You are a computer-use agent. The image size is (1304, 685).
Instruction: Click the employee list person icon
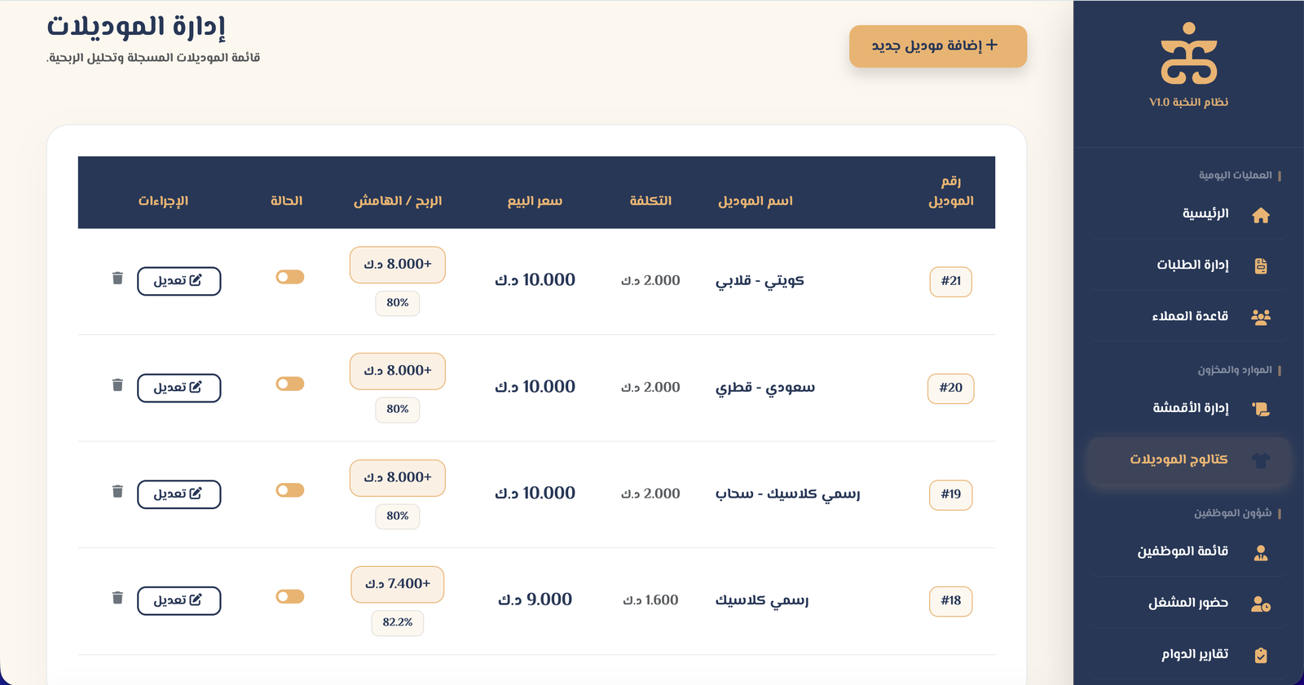coord(1261,553)
